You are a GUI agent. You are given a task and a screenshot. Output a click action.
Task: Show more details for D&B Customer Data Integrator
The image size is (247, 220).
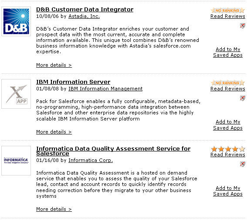coord(54,65)
